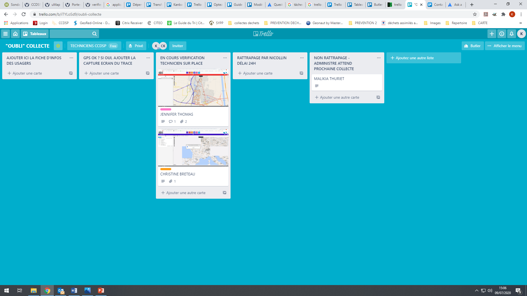Viewport: 527px width, 296px height.
Task: Star the "OUBLI" COLLECTE board
Action: (x=58, y=46)
